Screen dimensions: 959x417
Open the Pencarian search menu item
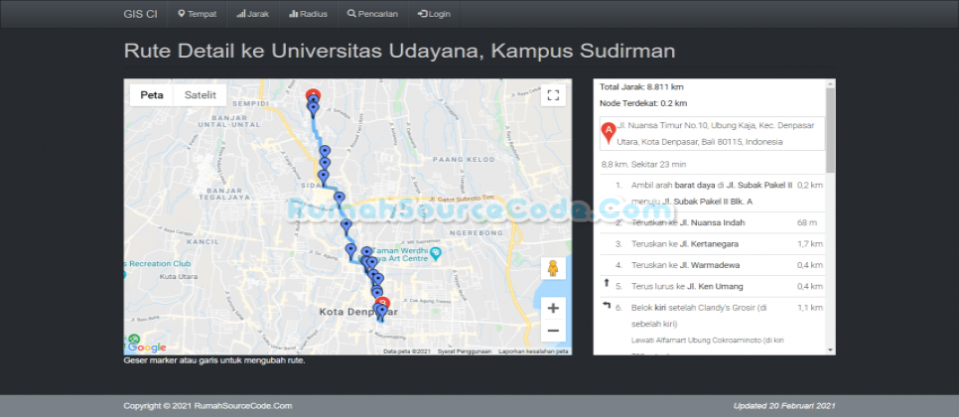[372, 14]
